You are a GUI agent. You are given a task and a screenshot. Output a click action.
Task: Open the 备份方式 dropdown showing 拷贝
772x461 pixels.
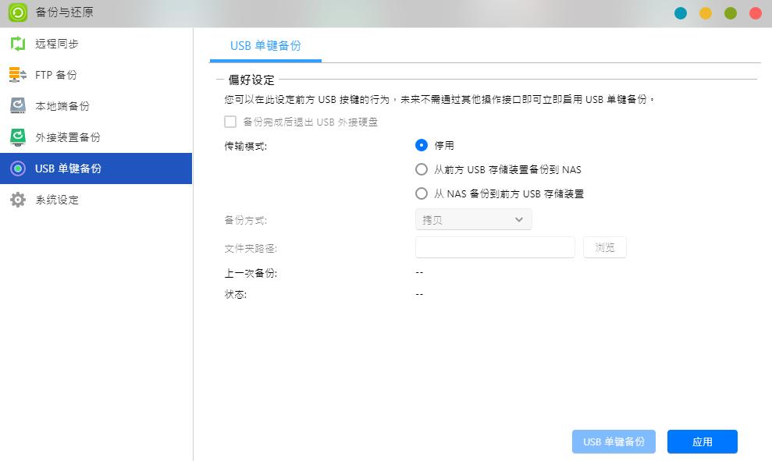(472, 219)
